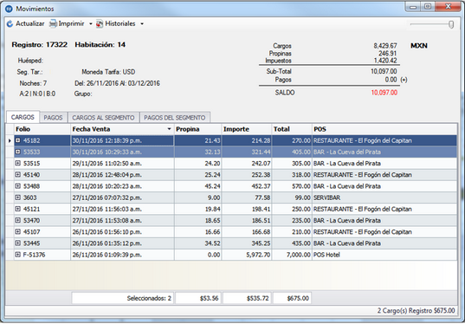
Task: Maximize the Movimientos window
Action: coord(428,7)
